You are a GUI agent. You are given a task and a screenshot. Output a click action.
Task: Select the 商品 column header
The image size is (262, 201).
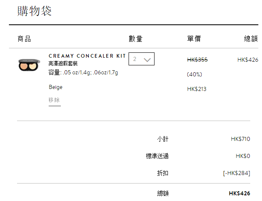[24, 39]
